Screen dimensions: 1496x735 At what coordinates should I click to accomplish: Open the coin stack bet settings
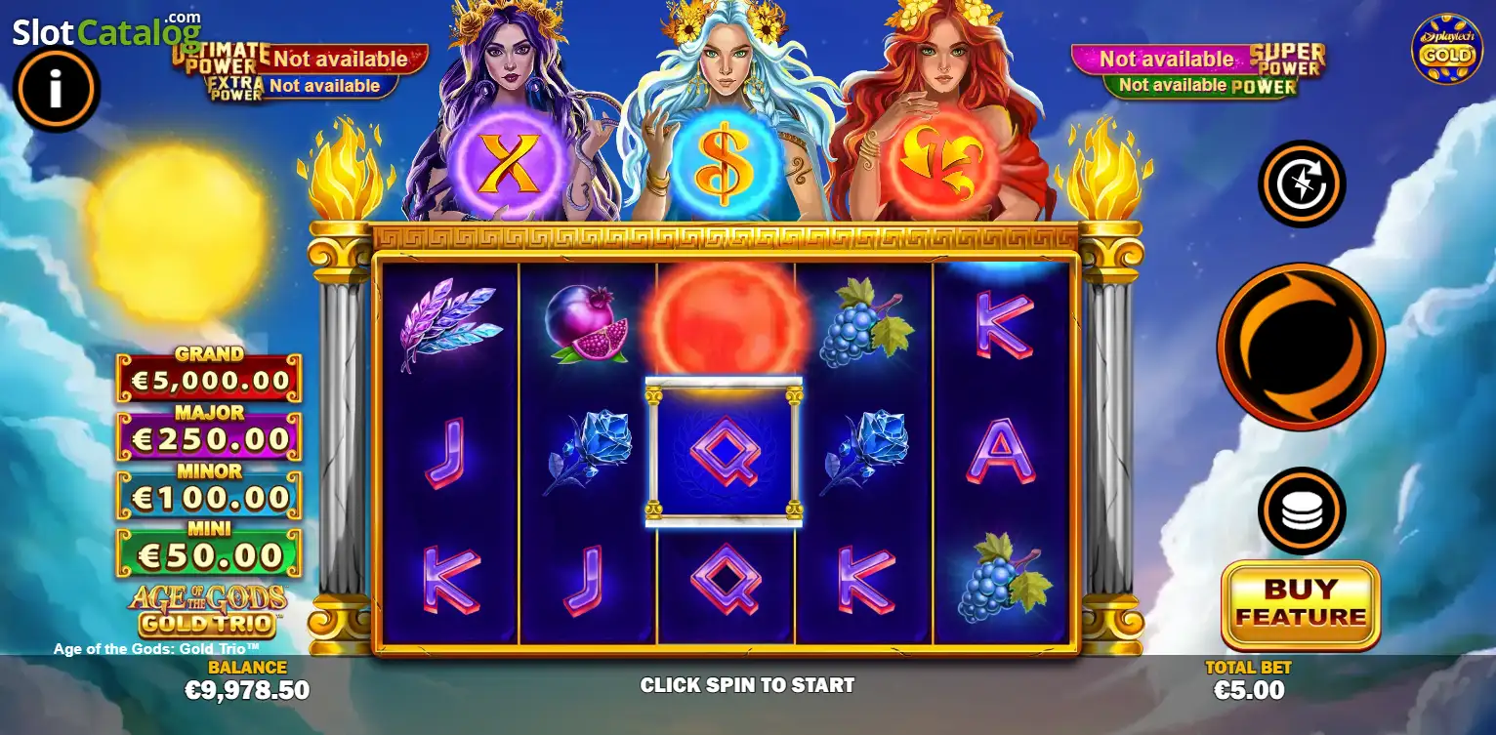tap(1302, 510)
